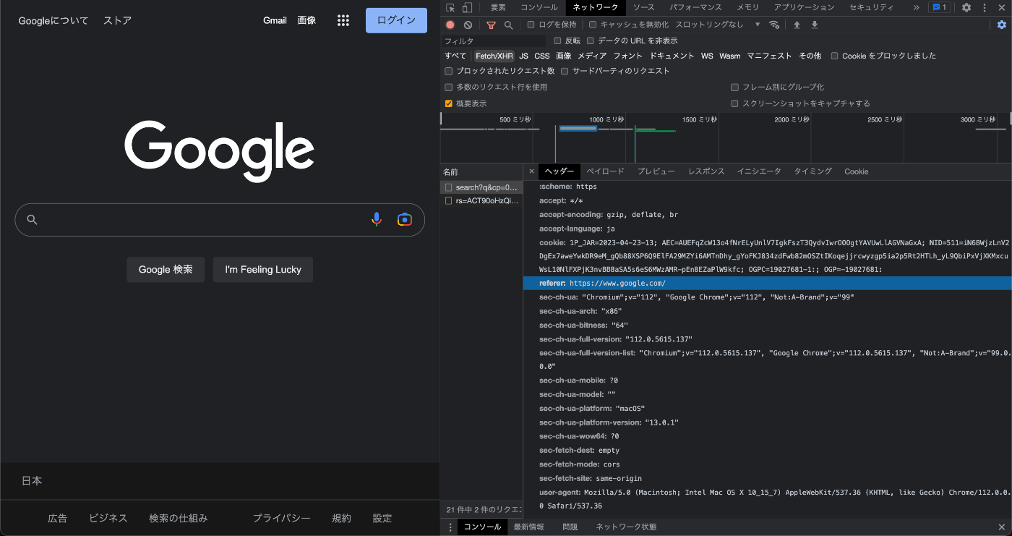Image resolution: width=1012 pixels, height=536 pixels.
Task: Open the アプリケーション tab
Action: pos(804,7)
